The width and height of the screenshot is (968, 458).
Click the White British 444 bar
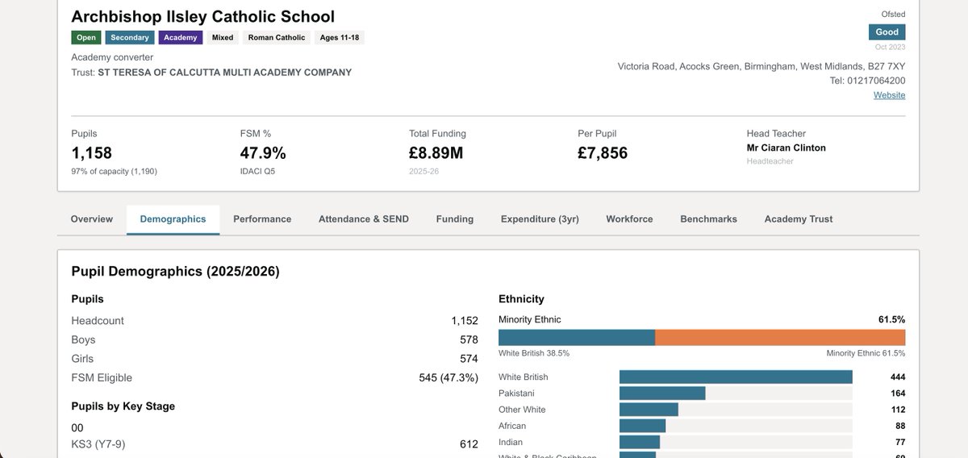point(736,377)
